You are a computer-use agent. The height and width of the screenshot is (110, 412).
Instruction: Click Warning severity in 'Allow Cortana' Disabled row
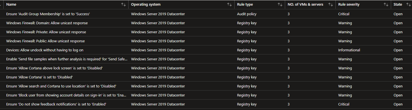(x=345, y=77)
